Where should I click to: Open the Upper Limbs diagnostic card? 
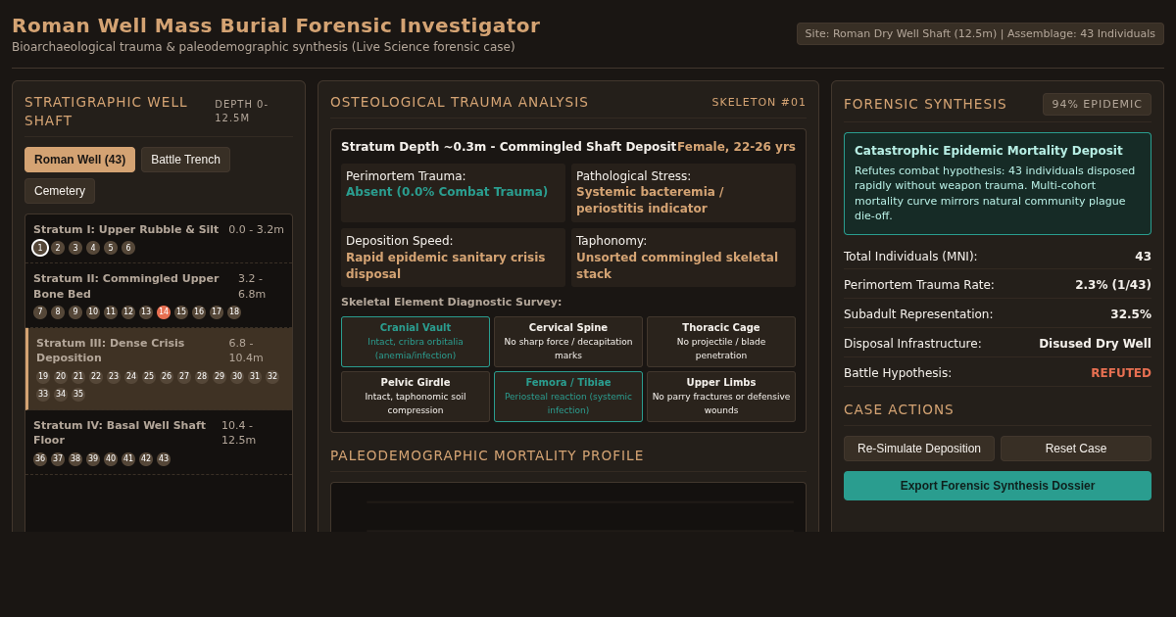pos(721,397)
